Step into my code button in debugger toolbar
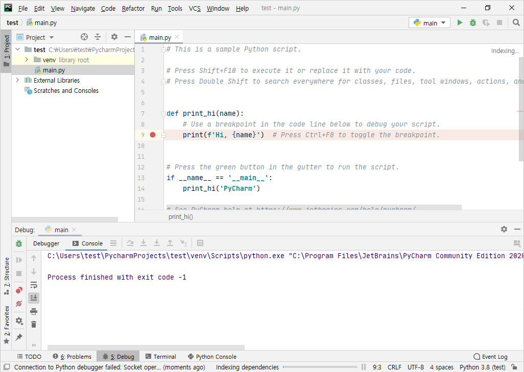The width and height of the screenshot is (524, 372). pyautogui.click(x=157, y=243)
